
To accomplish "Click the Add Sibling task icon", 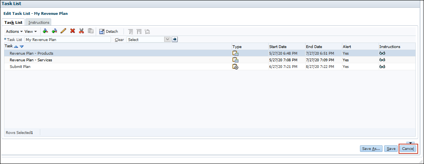I will pyautogui.click(x=54, y=31).
